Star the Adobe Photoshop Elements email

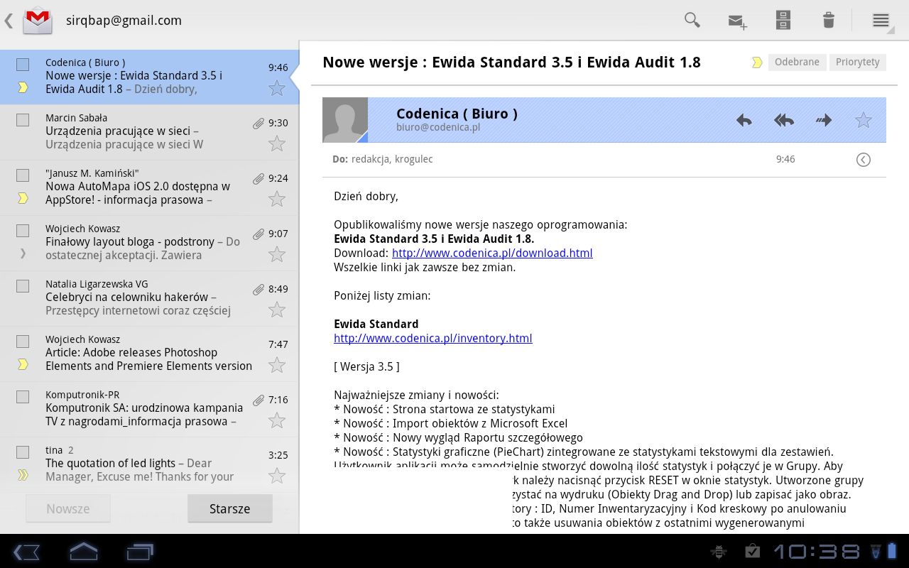pyautogui.click(x=277, y=365)
